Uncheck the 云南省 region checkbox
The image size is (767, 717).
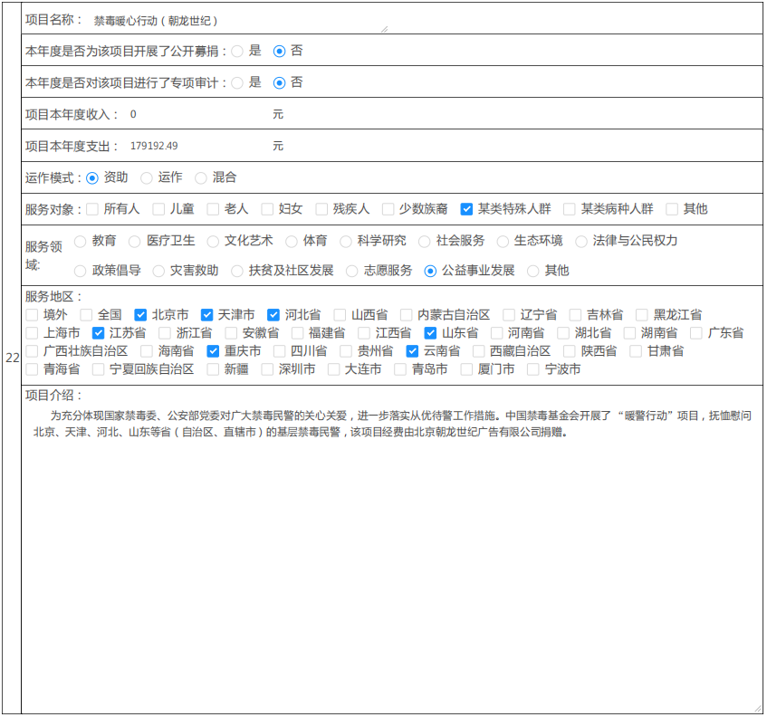(x=412, y=351)
